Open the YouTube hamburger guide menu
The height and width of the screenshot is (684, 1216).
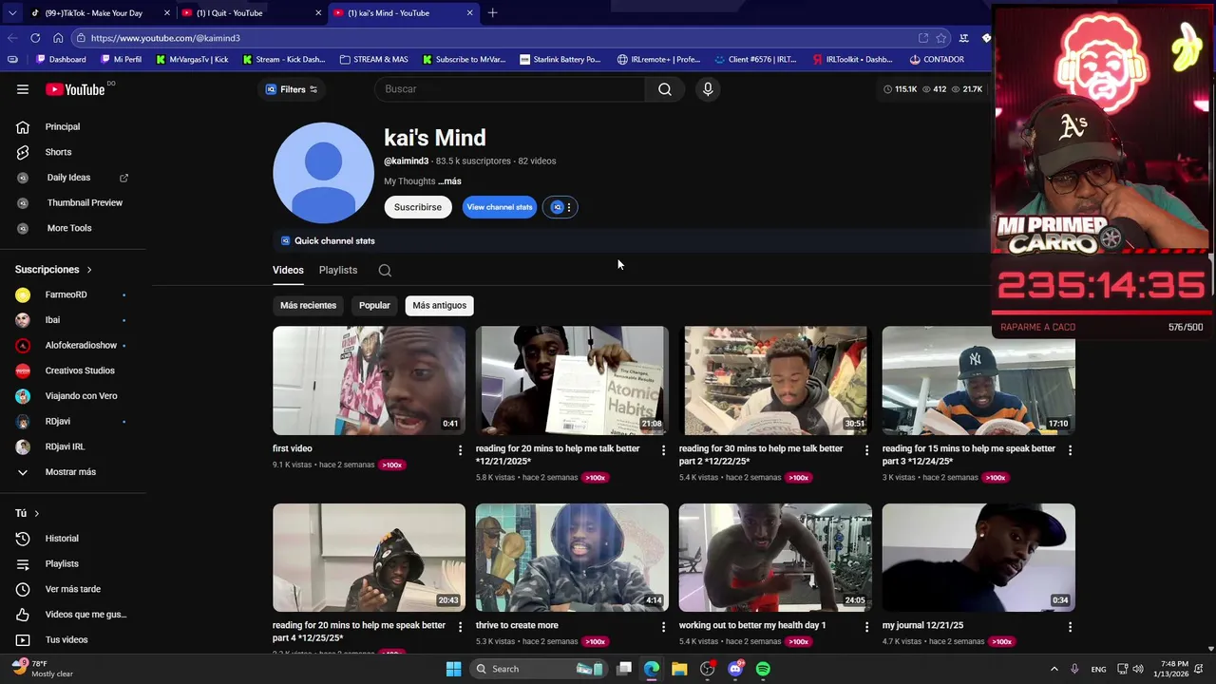(23, 89)
